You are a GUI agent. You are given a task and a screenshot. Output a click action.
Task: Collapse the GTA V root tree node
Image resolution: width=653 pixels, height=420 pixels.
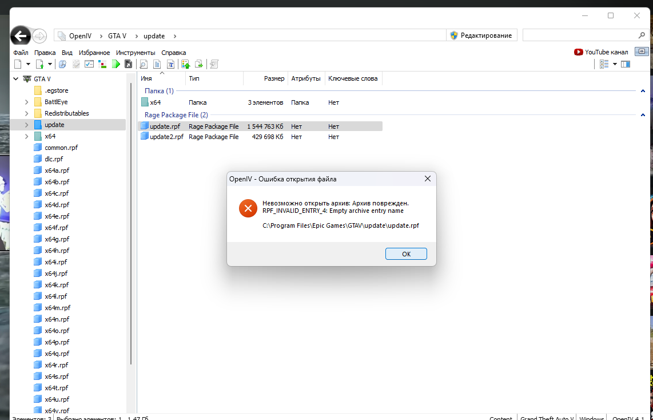pos(16,79)
